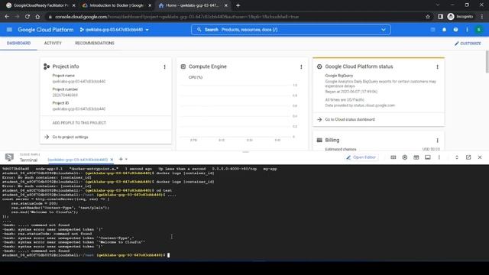
Task: Open the project selector dropdown
Action: (x=114, y=30)
